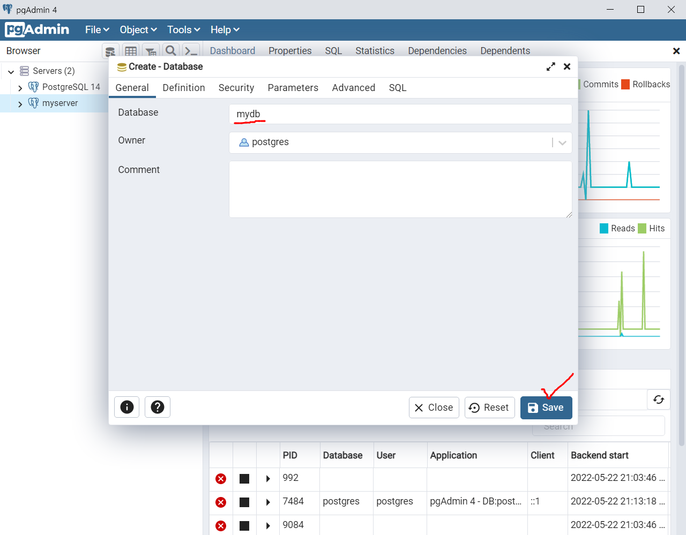The height and width of the screenshot is (535, 686).
Task: Click the help question mark button
Action: 158,407
